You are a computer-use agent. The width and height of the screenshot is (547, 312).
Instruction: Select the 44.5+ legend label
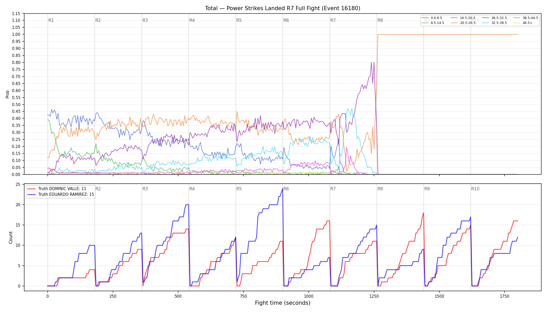tap(527, 23)
